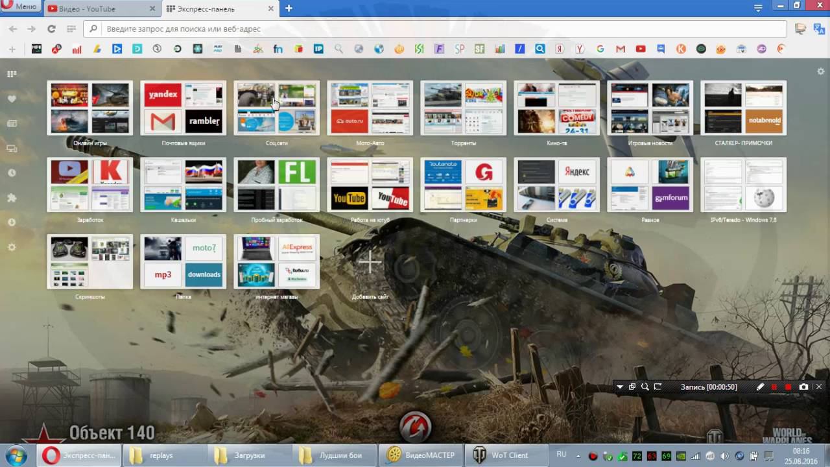
Task: Focus the search or web address field
Action: [436, 29]
